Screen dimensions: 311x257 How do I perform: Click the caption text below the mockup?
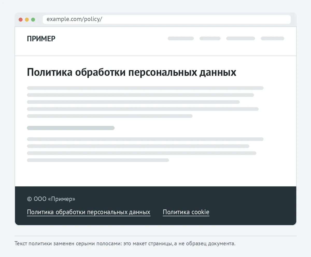125,244
